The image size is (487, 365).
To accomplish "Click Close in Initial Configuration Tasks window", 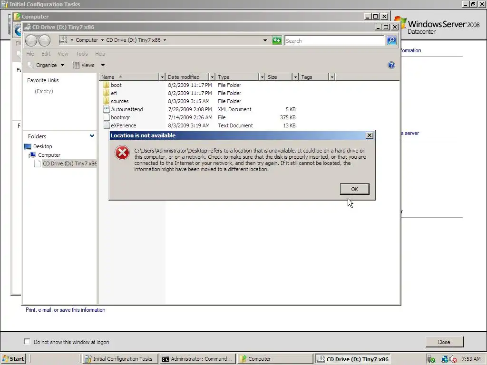I will point(444,342).
